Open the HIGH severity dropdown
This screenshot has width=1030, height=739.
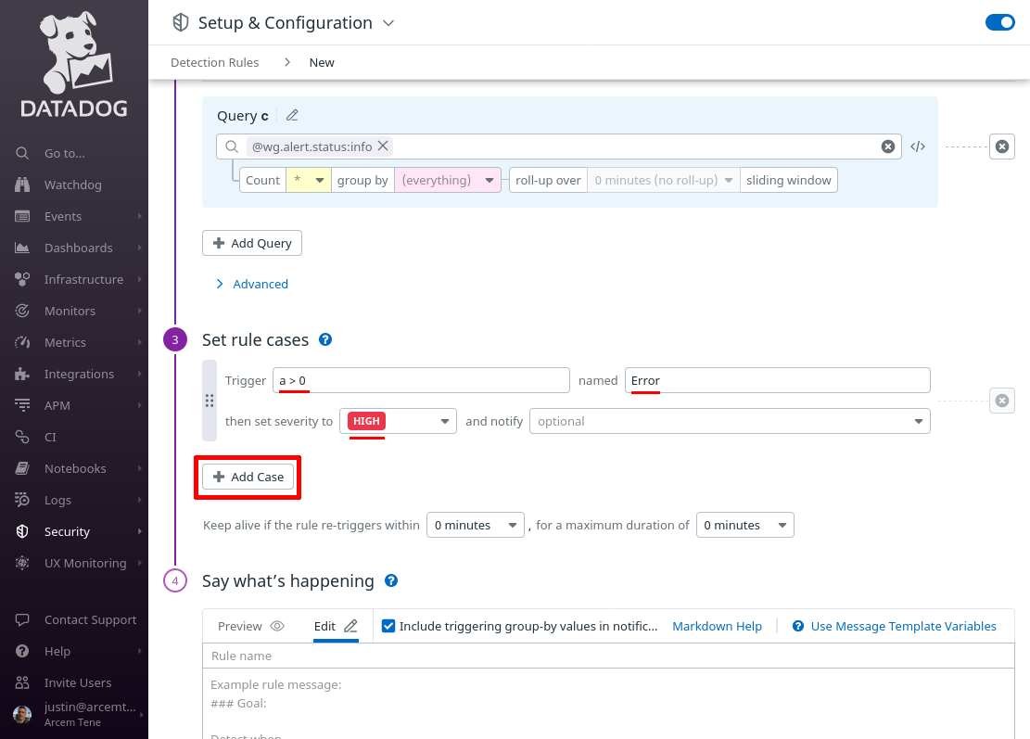tap(398, 421)
